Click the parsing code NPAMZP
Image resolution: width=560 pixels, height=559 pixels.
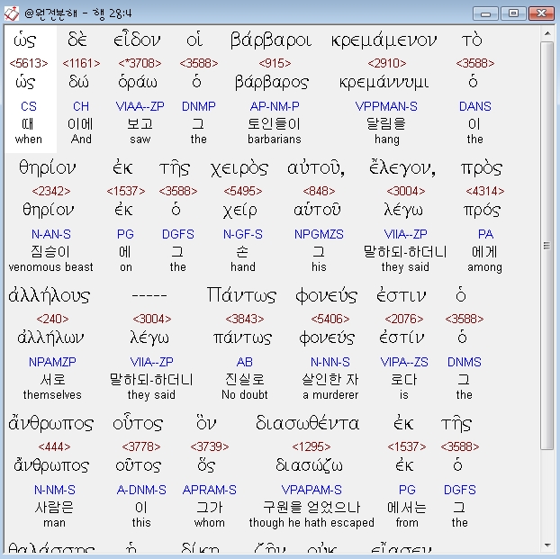tap(52, 362)
